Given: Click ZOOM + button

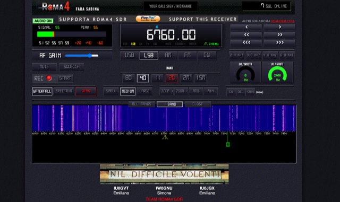Looking at the screenshot, I should point(167,91).
